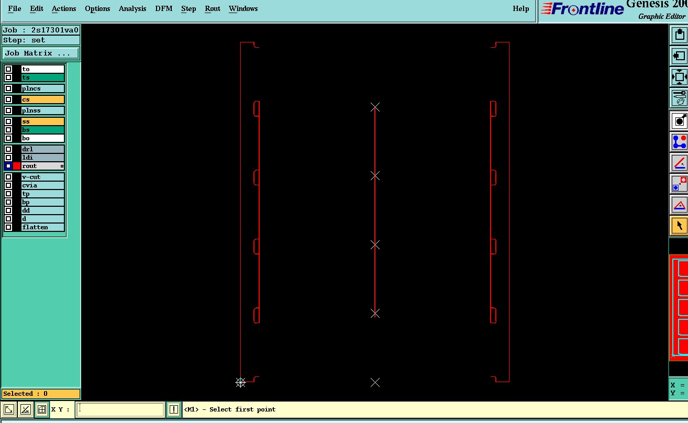Click the origin crosshair marker at bottom-left of outline
The height and width of the screenshot is (423, 688).
240,383
